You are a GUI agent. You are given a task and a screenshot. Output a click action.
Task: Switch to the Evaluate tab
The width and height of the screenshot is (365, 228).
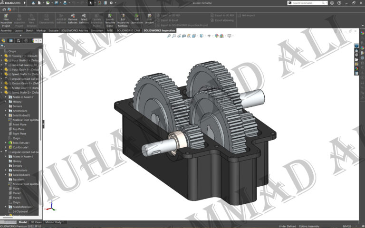[x=53, y=30]
